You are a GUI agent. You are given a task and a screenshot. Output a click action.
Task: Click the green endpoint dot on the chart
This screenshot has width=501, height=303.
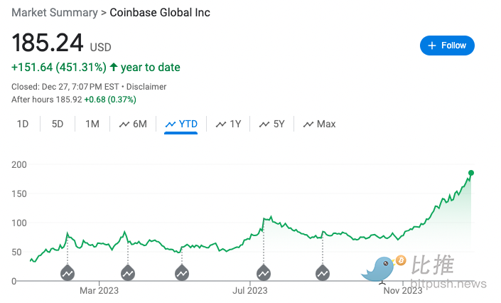(x=470, y=173)
